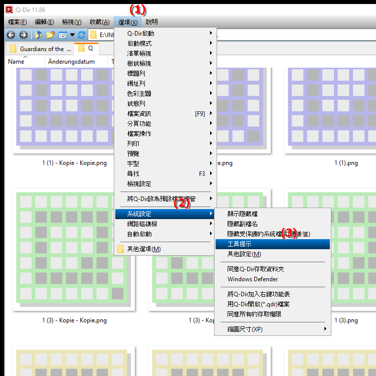Switch to Guardians of the ... tab
This screenshot has height=376, width=376.
pos(39,49)
